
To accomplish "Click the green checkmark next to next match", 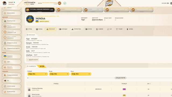I will (x=65, y=3).
